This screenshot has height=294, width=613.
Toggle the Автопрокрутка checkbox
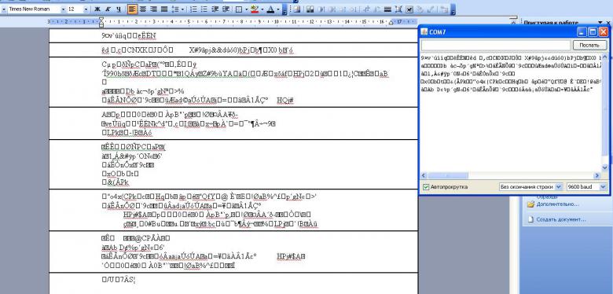(x=426, y=187)
